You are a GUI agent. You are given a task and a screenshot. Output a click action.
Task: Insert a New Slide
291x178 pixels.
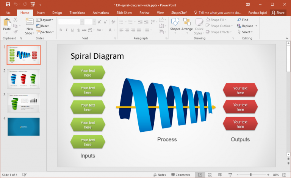(x=30, y=23)
